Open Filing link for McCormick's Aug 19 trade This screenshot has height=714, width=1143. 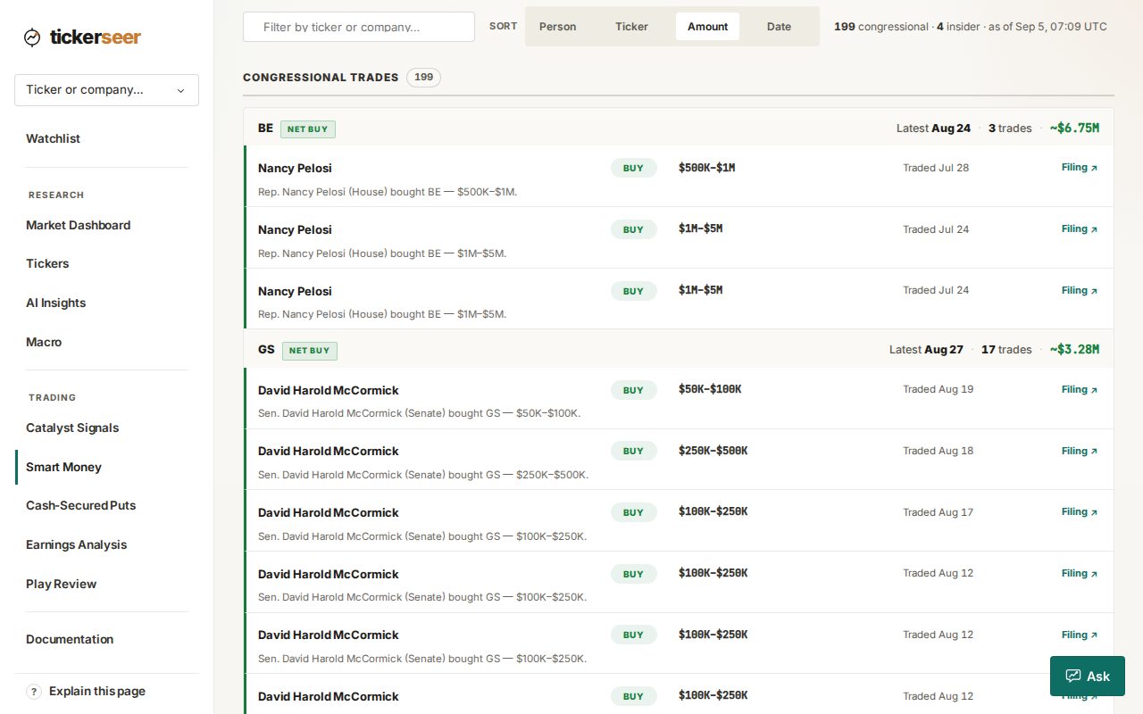[1080, 389]
